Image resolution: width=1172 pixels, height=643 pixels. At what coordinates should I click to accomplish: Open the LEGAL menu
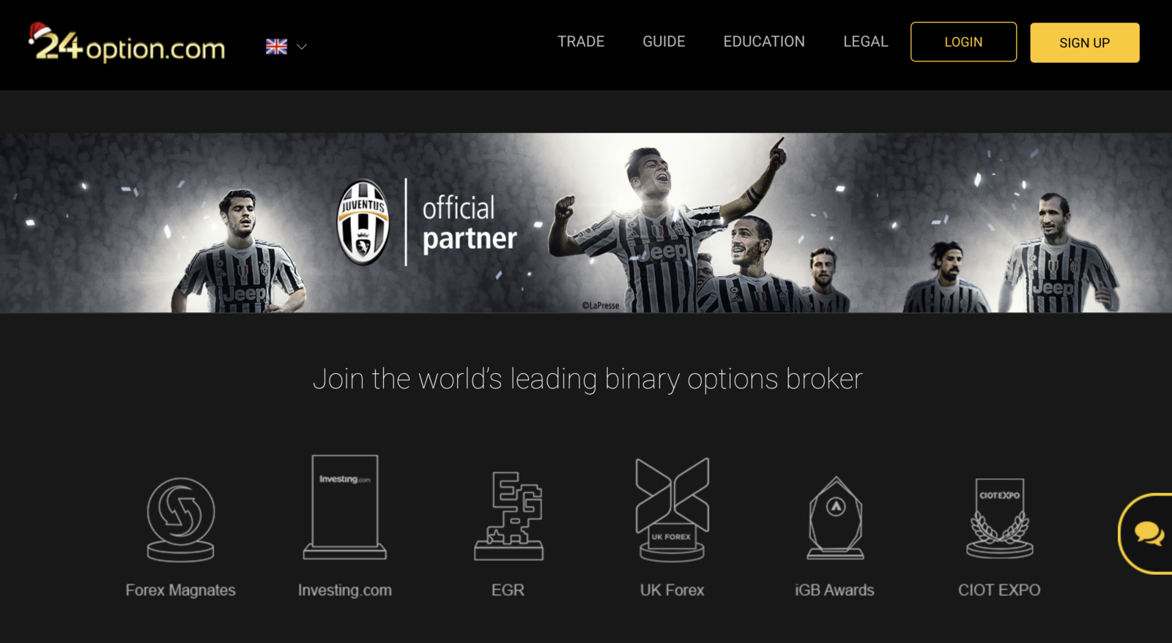pos(865,42)
